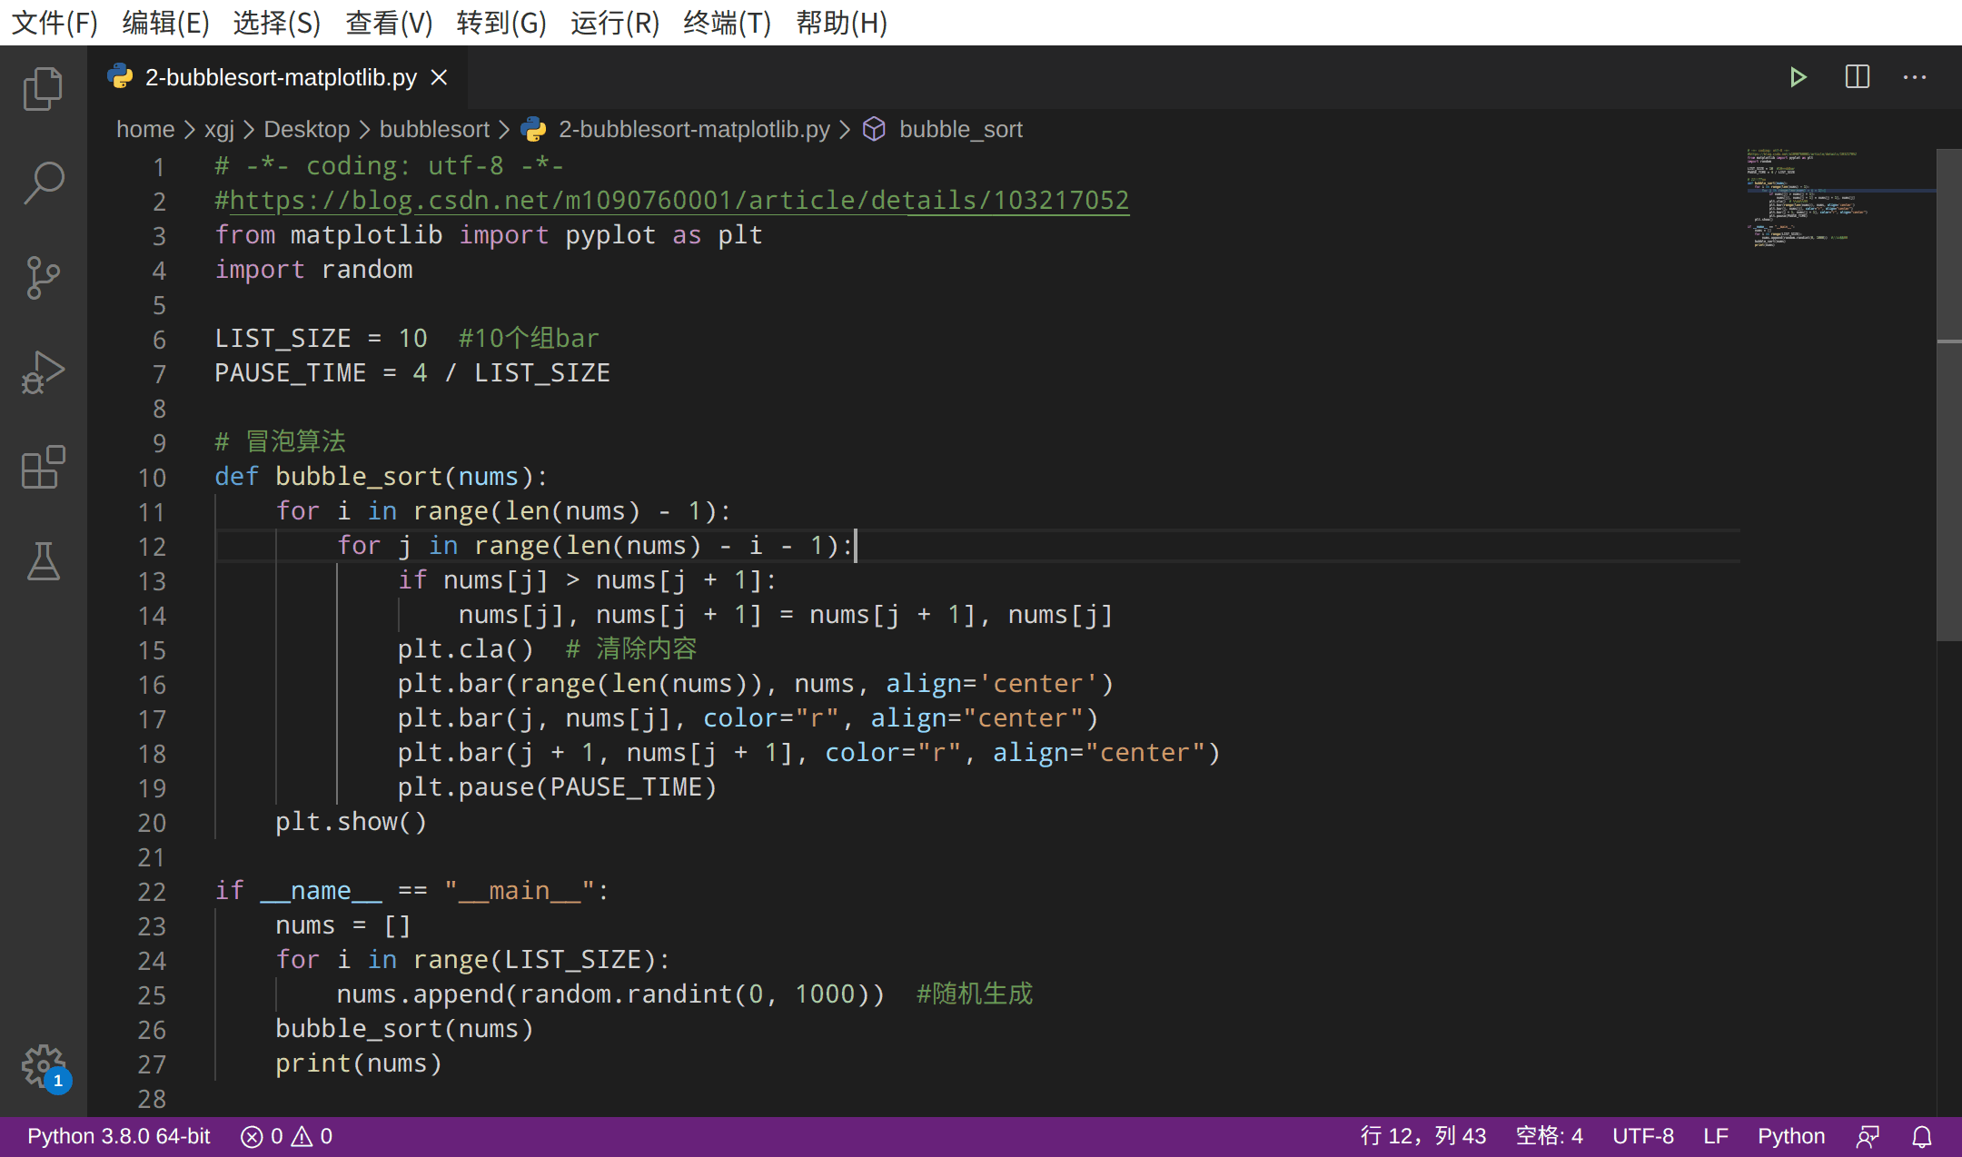The width and height of the screenshot is (1962, 1157).
Task: Expand the bubble_sort symbol breadcrumb
Action: [x=960, y=129]
